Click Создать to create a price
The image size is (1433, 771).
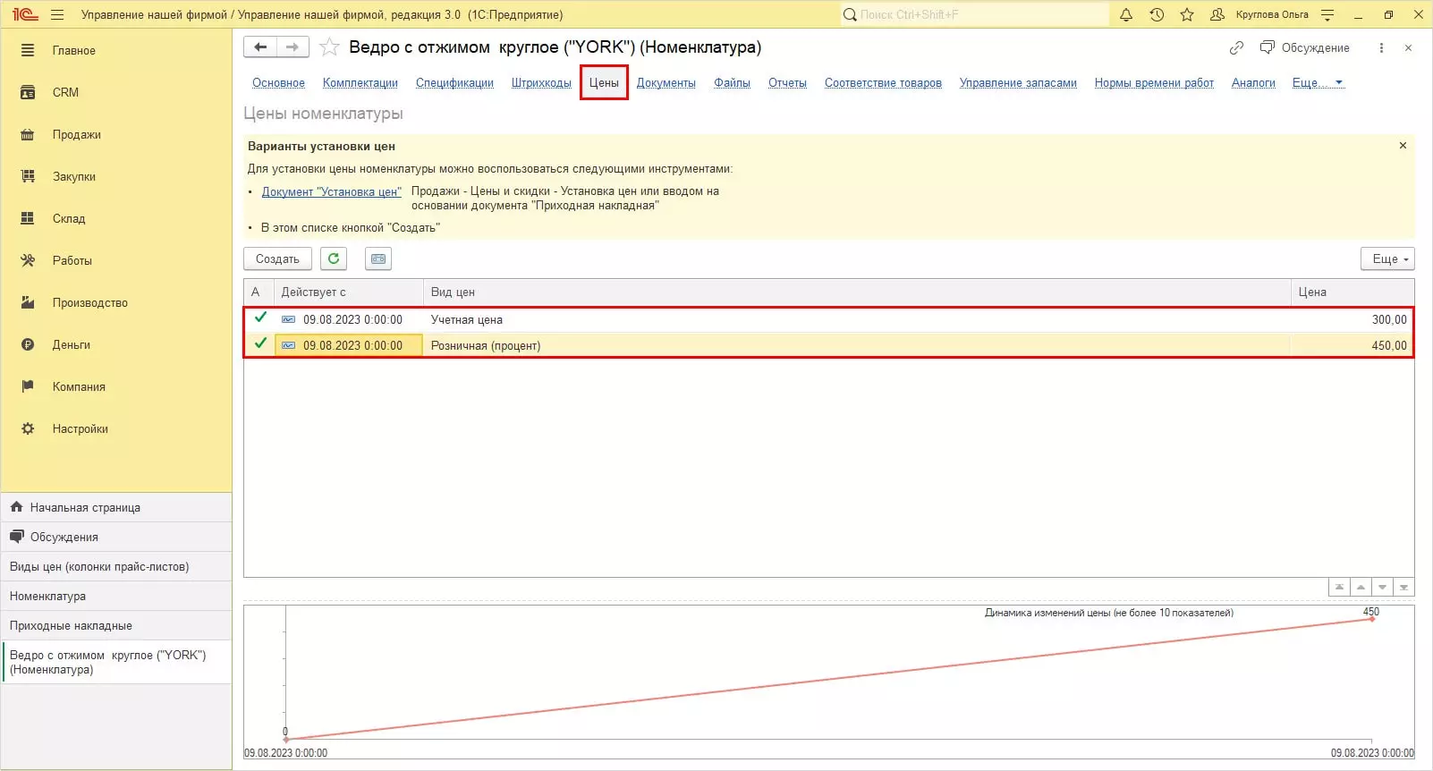pyautogui.click(x=277, y=258)
